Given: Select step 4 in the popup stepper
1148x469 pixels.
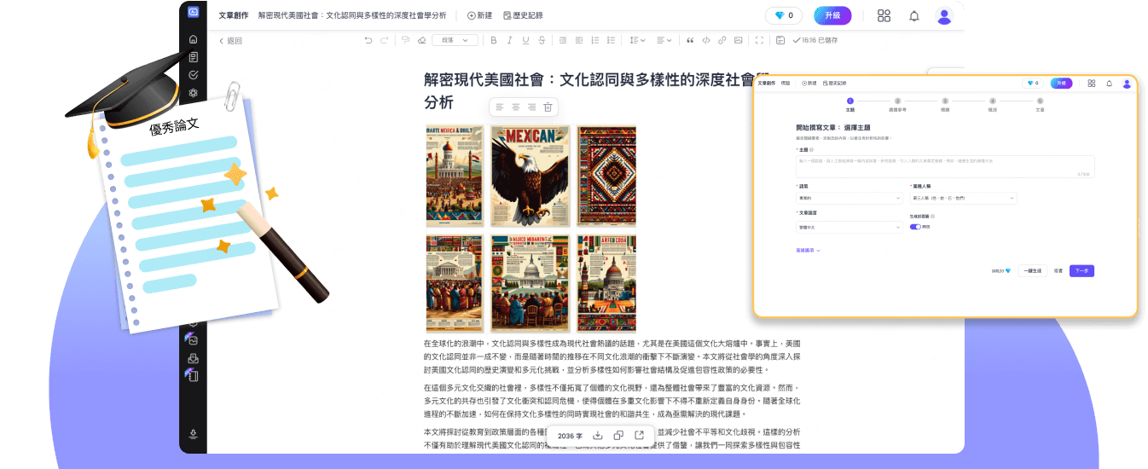Looking at the screenshot, I should 992,105.
